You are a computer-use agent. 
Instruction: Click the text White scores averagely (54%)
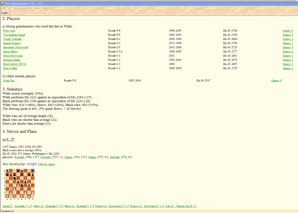pyautogui.click(x=23, y=94)
